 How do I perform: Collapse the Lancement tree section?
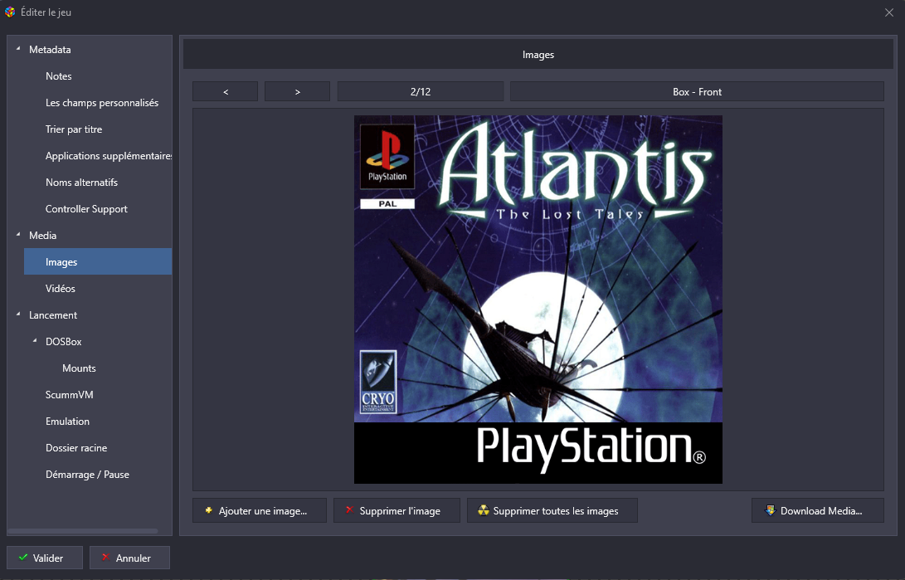point(18,314)
